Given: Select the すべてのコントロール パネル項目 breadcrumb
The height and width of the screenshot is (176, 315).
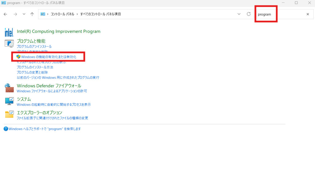Looking at the screenshot, I should coord(101,14).
